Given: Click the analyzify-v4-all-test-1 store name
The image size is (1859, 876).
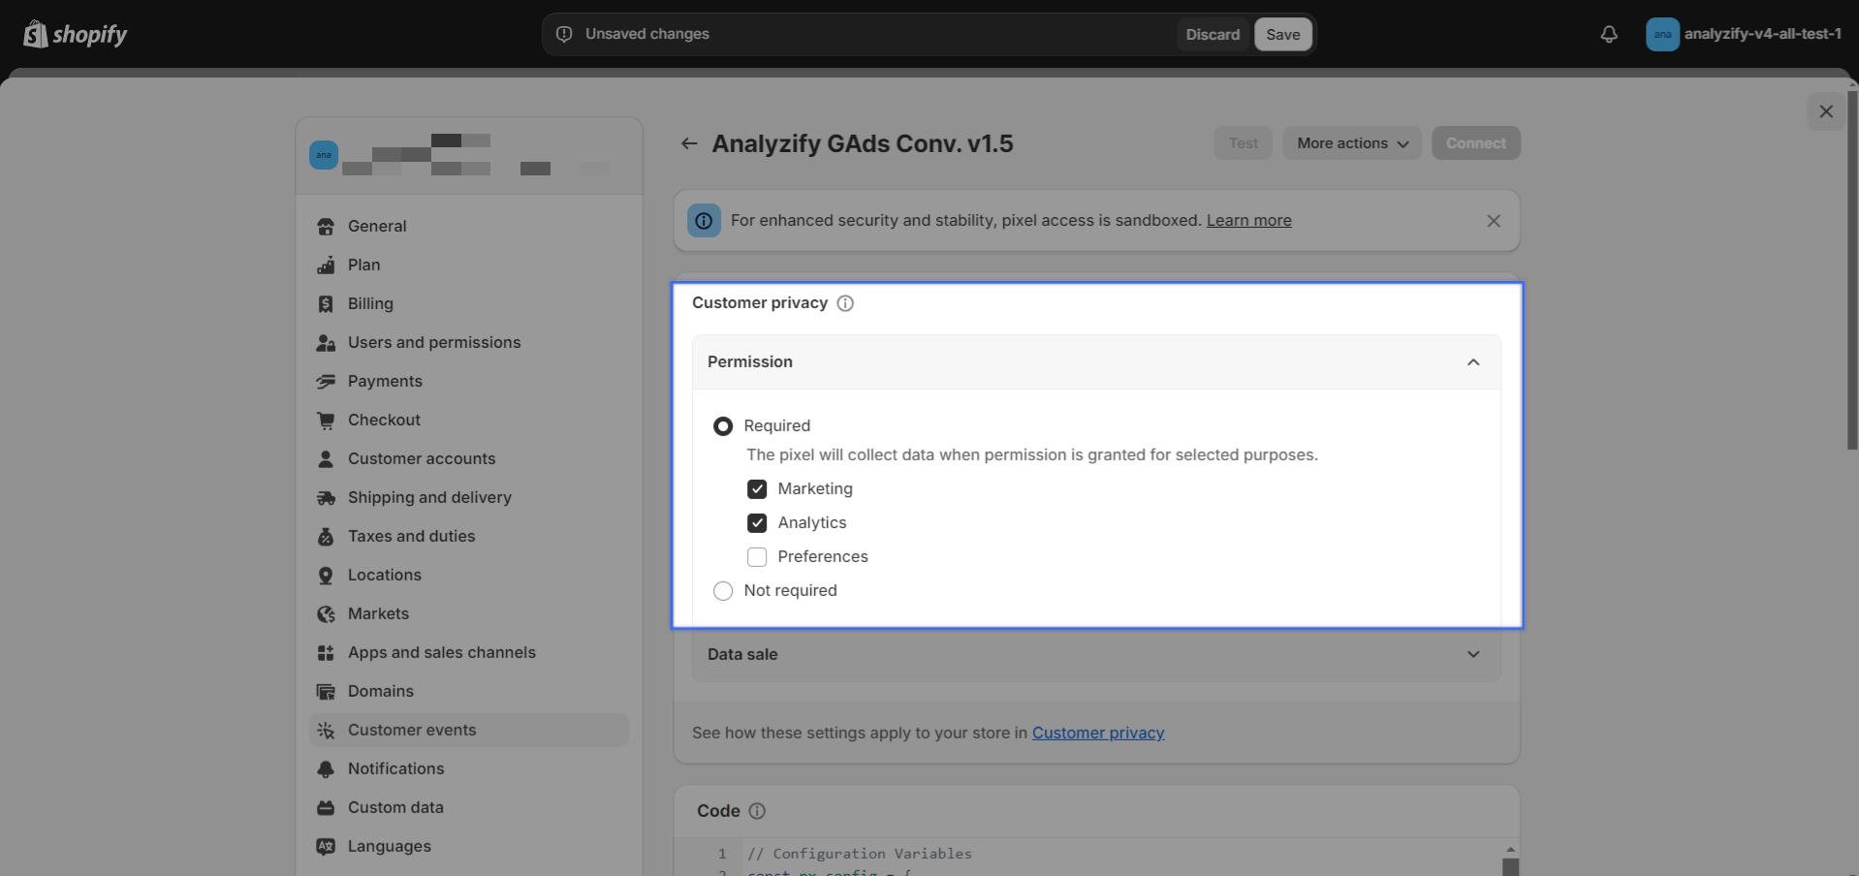Looking at the screenshot, I should click(1763, 34).
